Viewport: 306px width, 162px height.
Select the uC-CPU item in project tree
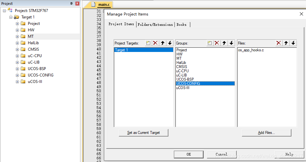click(x=35, y=56)
